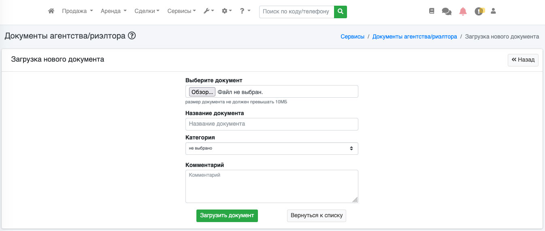
Task: Click the Загрузить документ button
Action: click(x=227, y=216)
